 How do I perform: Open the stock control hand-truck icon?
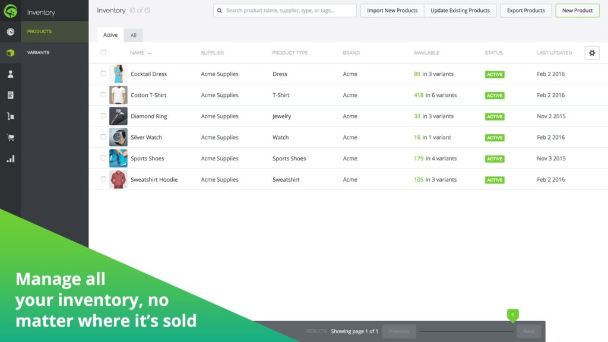click(x=11, y=116)
